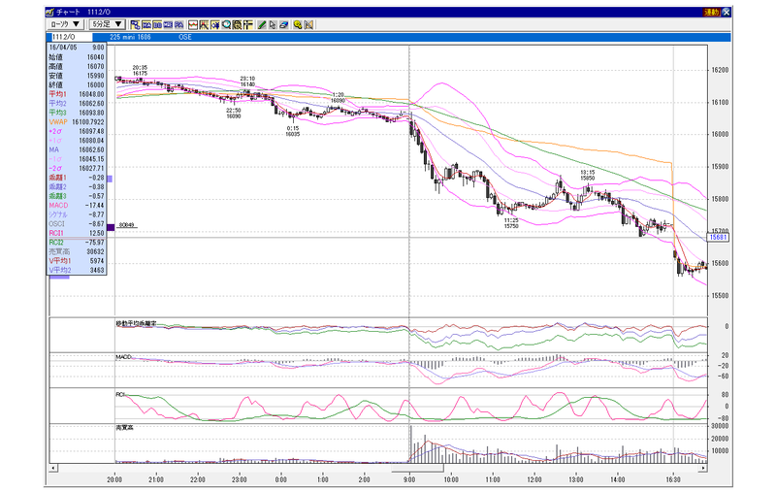The image size is (776, 492).
Task: Toggle the 連動 link button
Action: [x=711, y=12]
